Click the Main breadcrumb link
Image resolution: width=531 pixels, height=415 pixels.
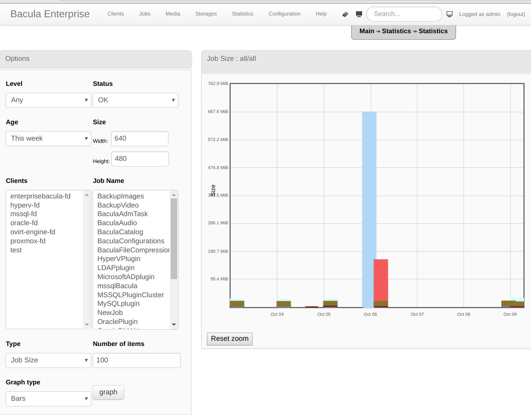click(x=367, y=31)
